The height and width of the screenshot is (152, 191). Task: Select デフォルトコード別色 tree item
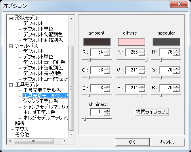click(x=44, y=62)
